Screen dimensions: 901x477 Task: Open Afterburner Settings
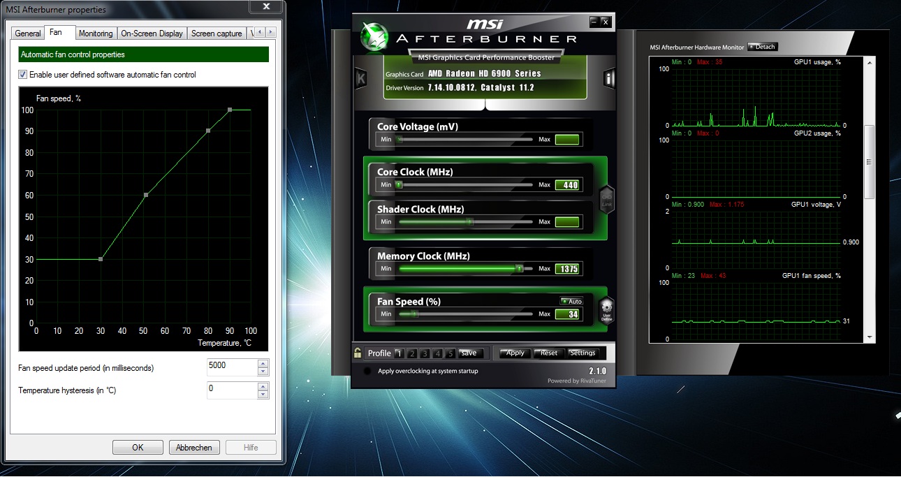(583, 353)
